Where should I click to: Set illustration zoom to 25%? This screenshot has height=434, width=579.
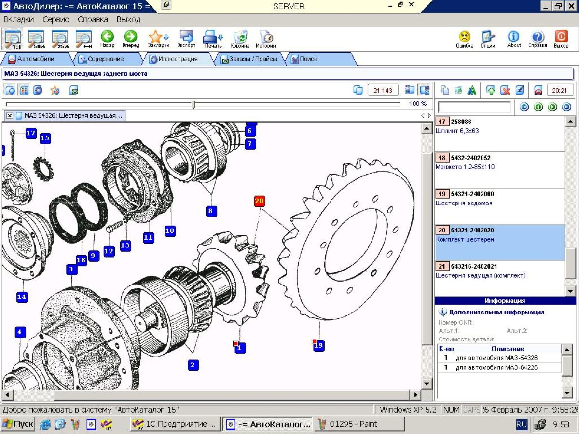[x=60, y=39]
